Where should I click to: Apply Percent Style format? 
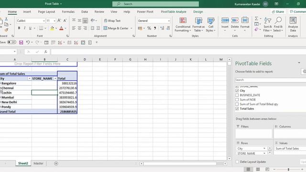coord(149,28)
